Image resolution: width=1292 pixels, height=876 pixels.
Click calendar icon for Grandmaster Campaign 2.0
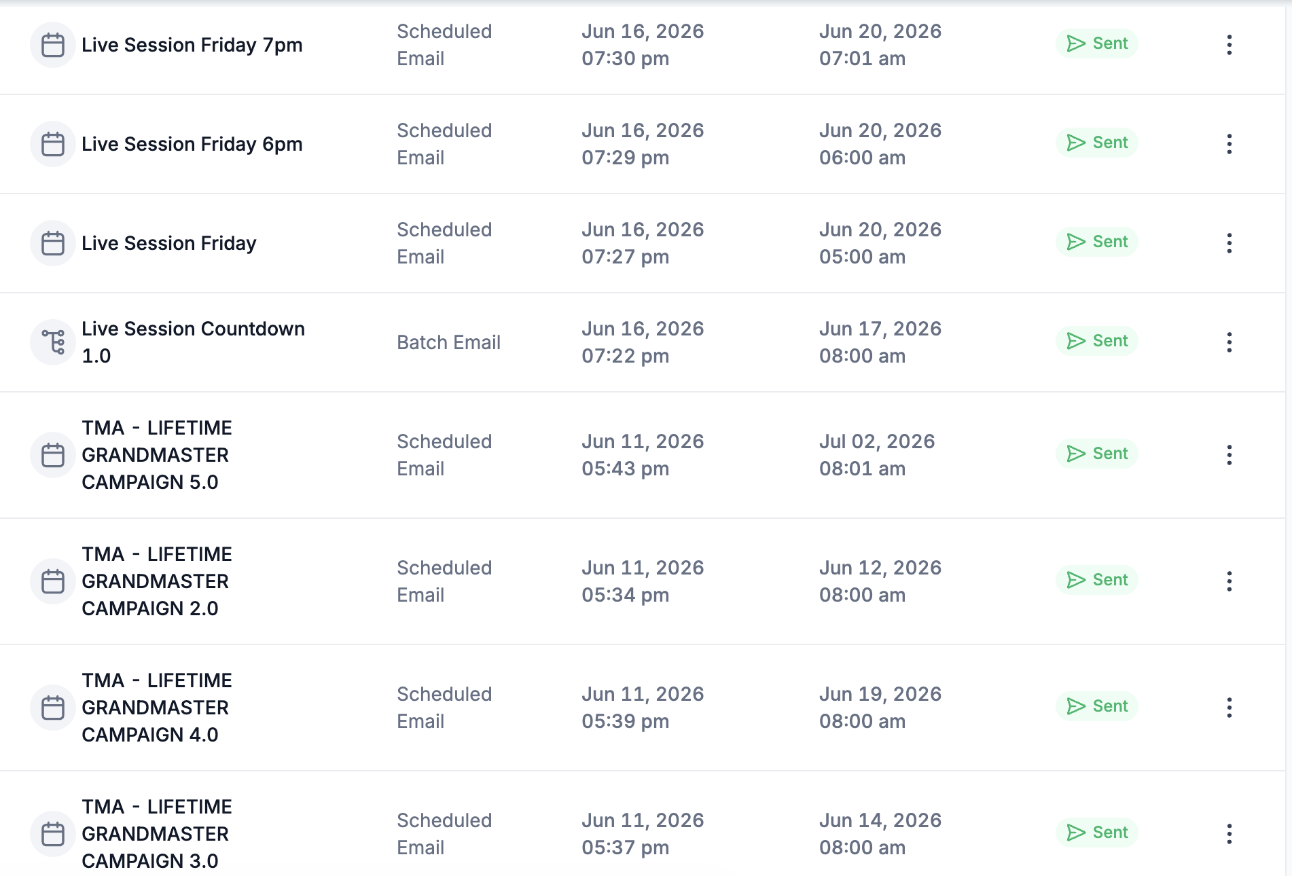53,581
